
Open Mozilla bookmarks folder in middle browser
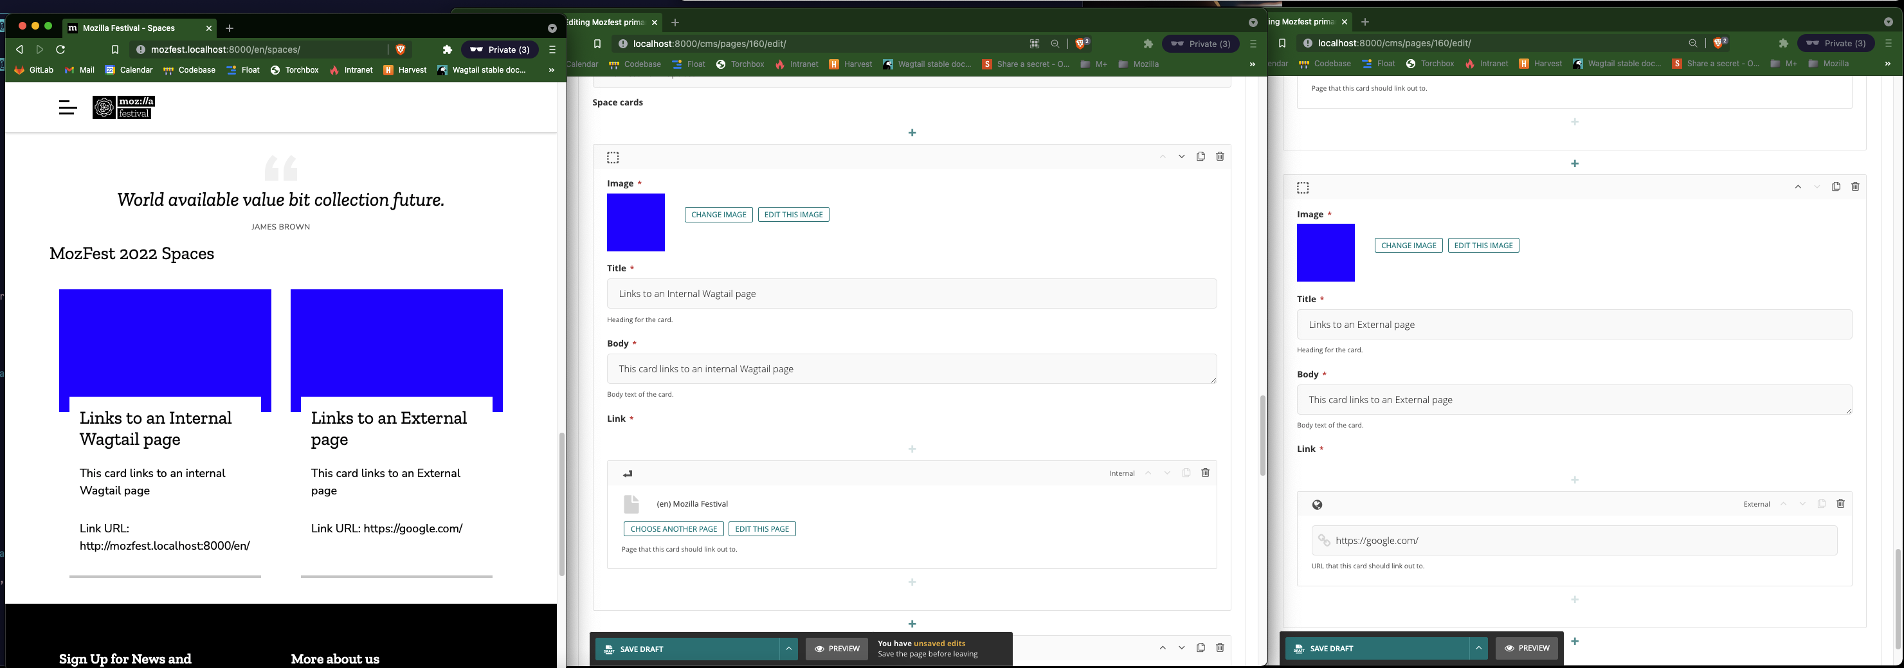(x=1138, y=64)
